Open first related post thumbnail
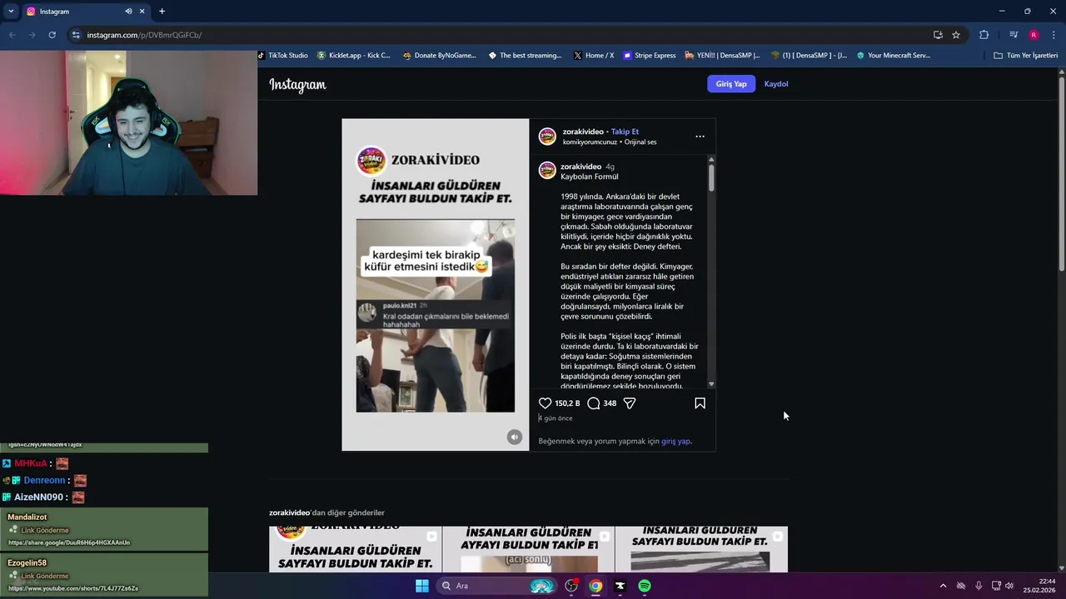Viewport: 1066px width, 599px height. click(x=356, y=549)
